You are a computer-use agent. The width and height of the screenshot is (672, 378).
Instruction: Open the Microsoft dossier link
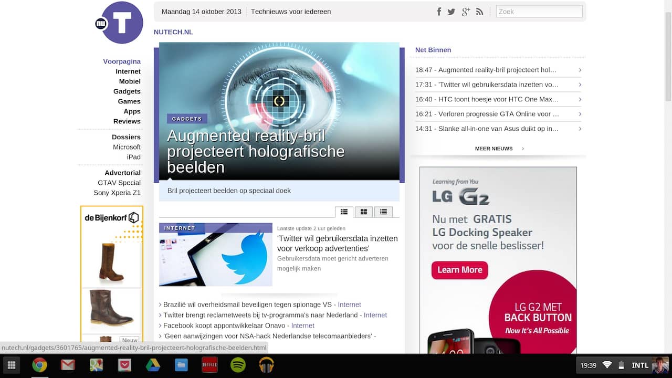point(127,147)
